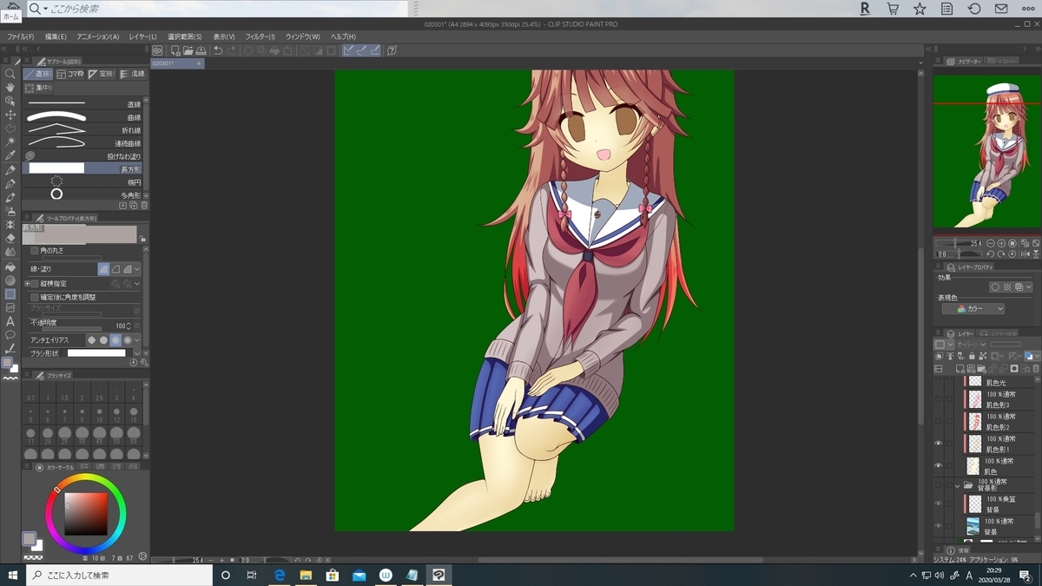Select the 楕円 sub tool
1042x586 pixels.
coord(82,182)
